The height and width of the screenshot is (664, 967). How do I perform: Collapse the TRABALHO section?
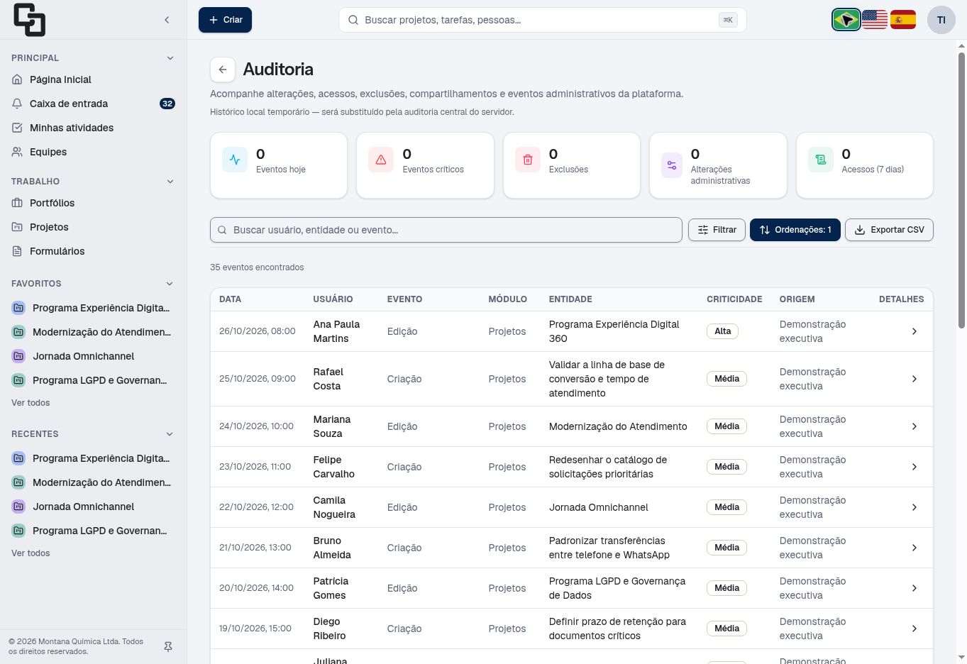170,182
